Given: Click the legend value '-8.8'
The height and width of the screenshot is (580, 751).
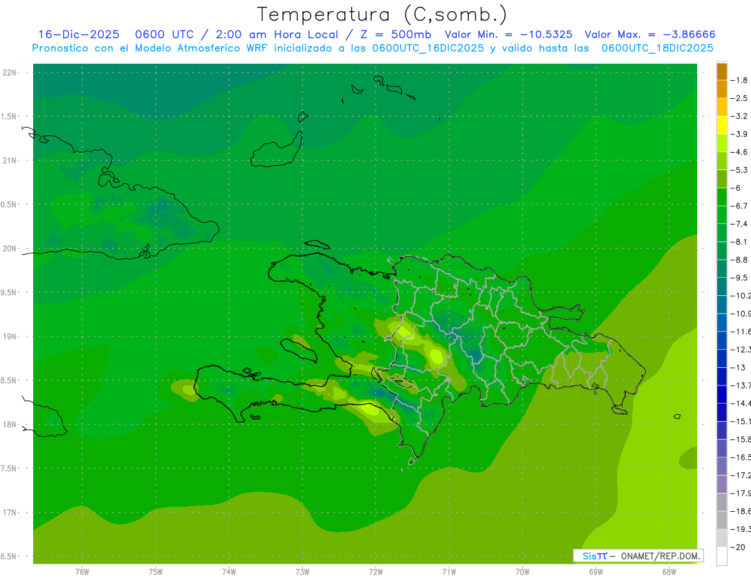Looking at the screenshot, I should (738, 260).
